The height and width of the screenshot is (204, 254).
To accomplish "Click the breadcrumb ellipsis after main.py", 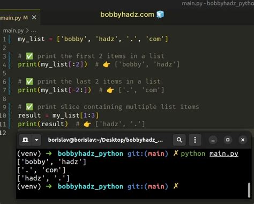I will pos(34,31).
